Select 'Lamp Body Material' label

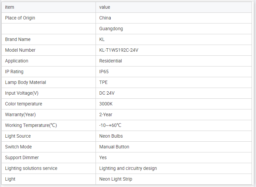tap(26, 82)
